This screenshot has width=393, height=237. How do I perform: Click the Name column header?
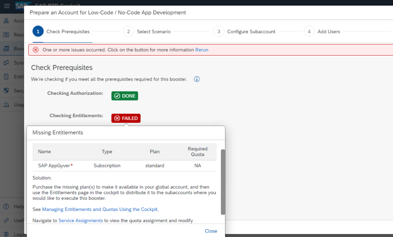[x=44, y=152]
